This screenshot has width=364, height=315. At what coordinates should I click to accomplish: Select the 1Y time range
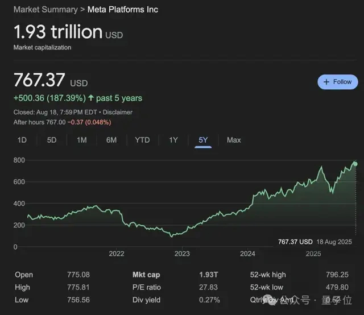tap(173, 140)
